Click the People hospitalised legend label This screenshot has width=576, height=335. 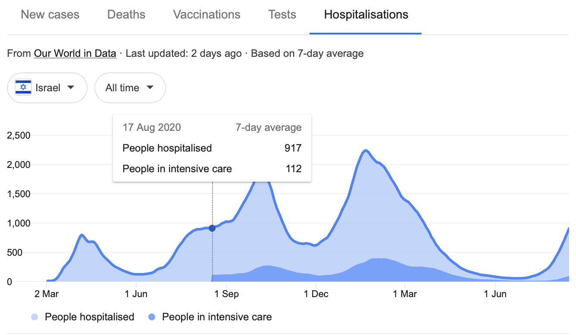(x=89, y=317)
